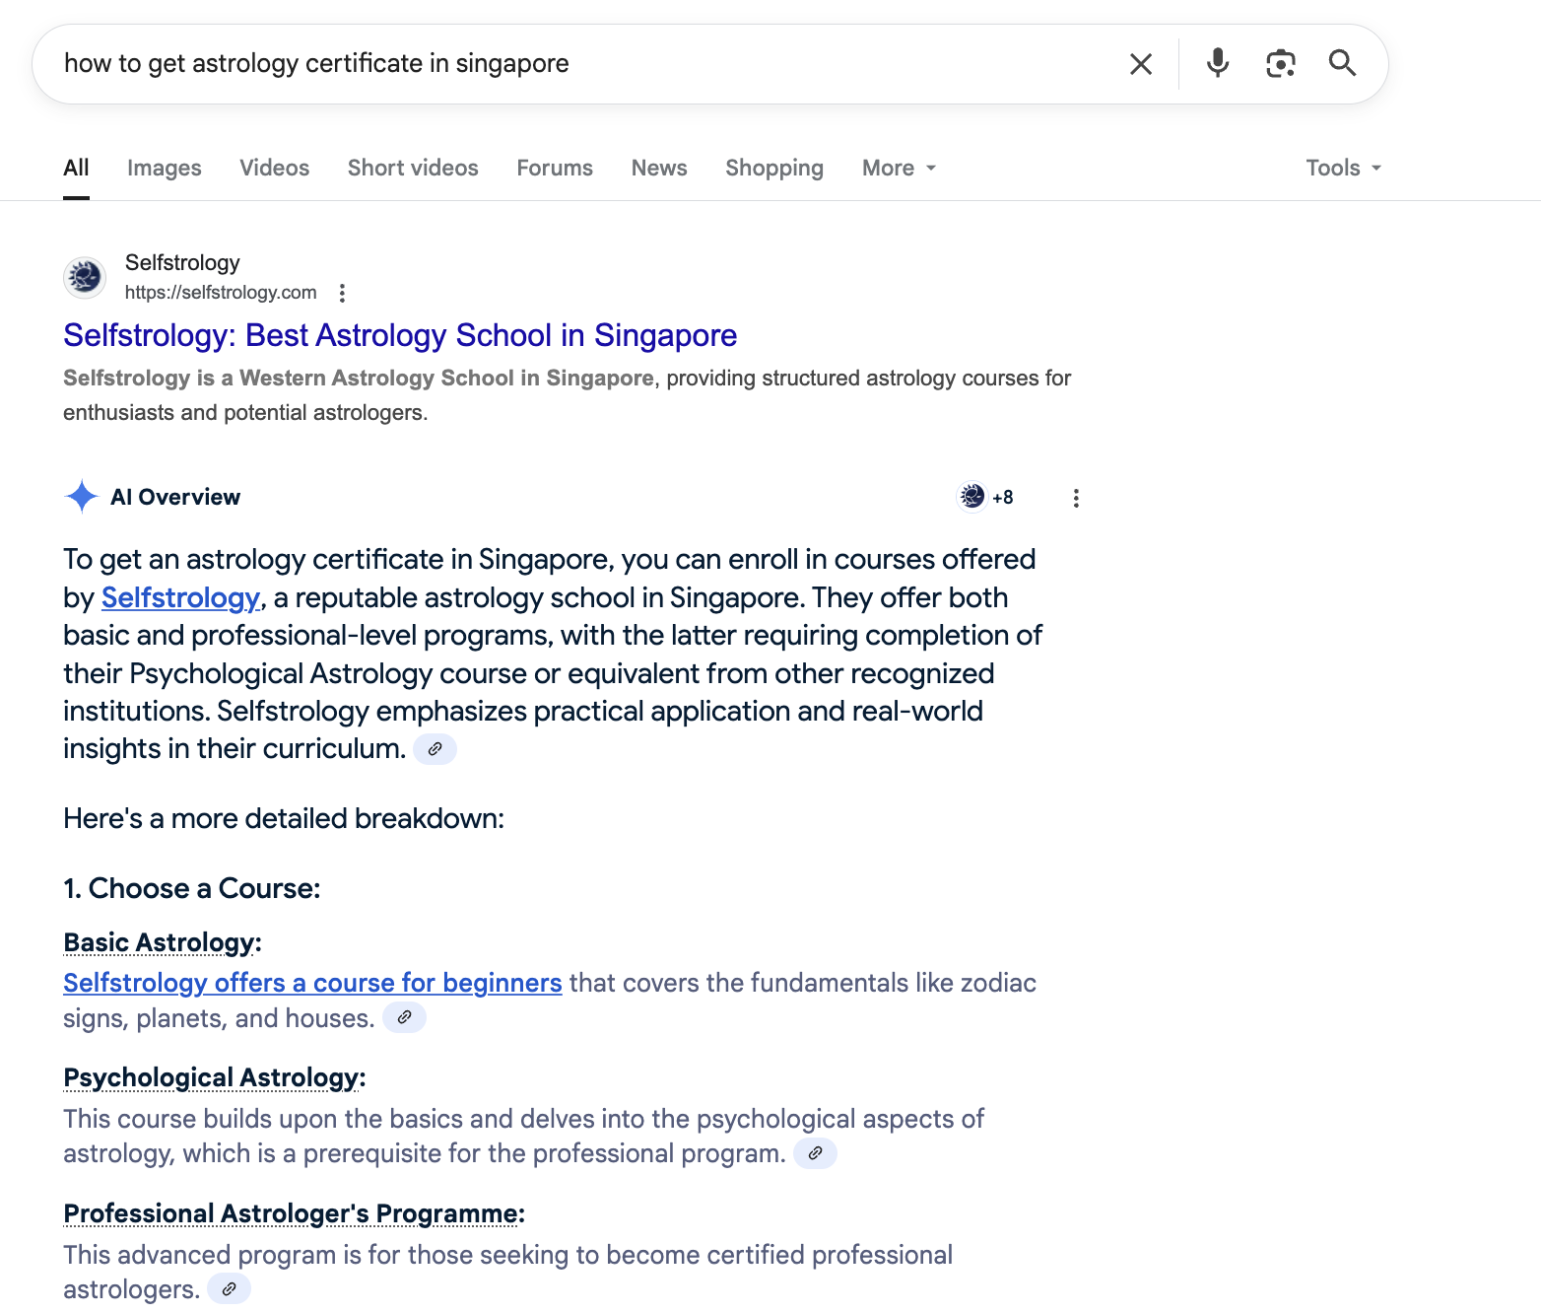Click the 'AI Overview' label
Image resolution: width=1541 pixels, height=1313 pixels.
coord(175,498)
